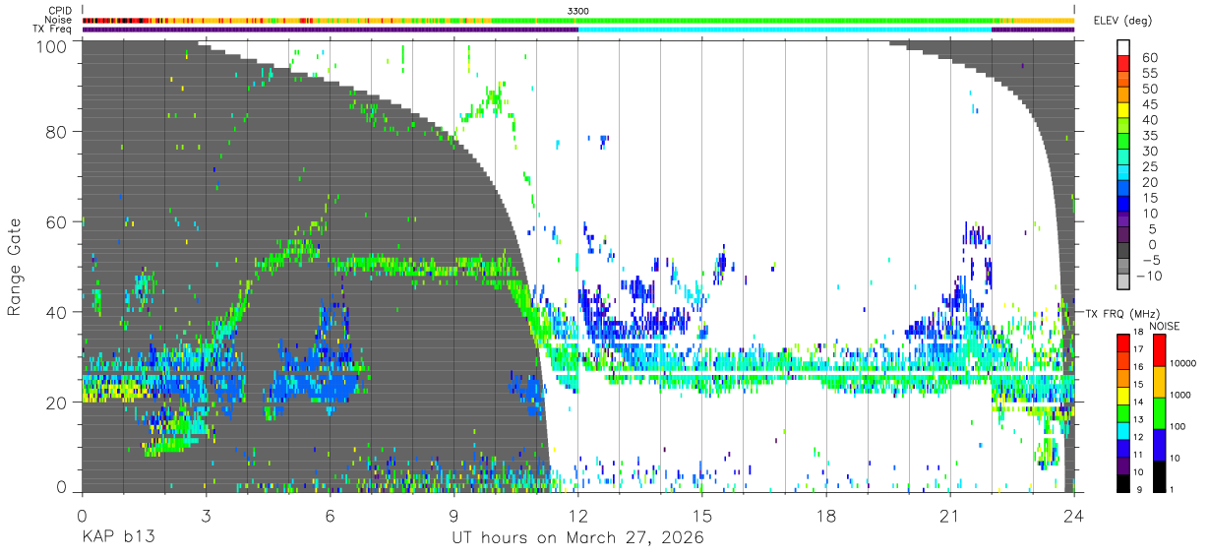Pick the orange swatch of NOISE legend
The image size is (1208, 558).
pyautogui.click(x=1159, y=381)
